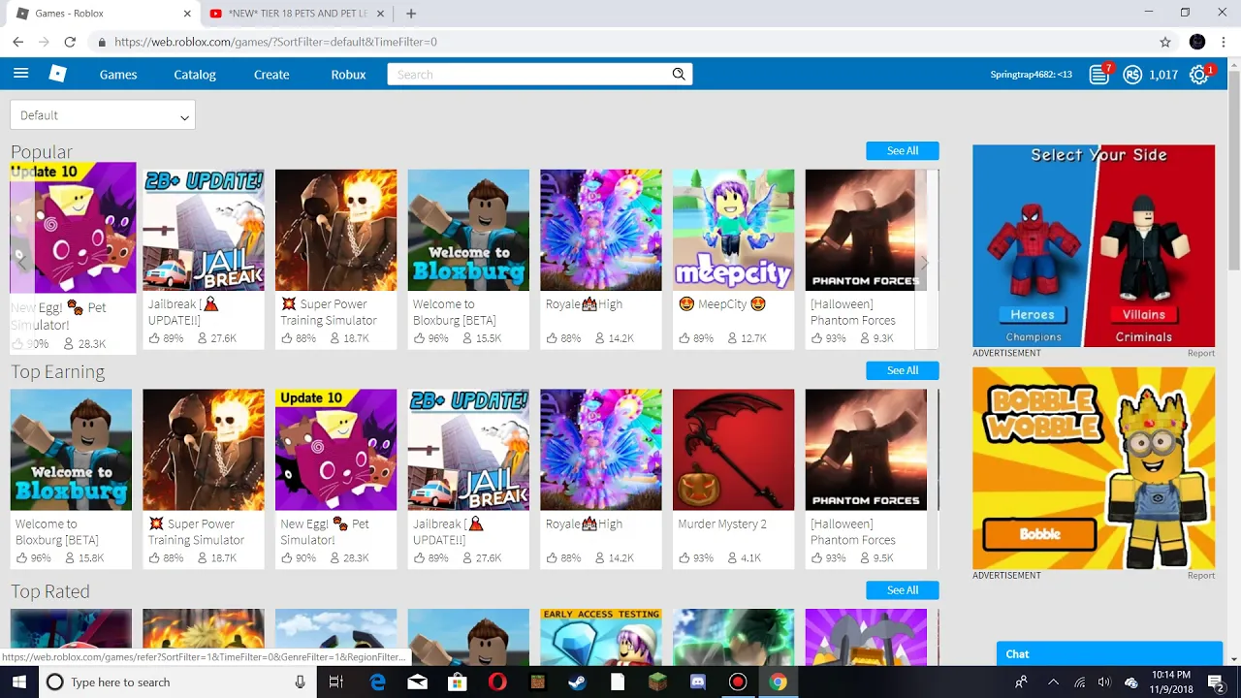
Task: Open the Robux nav item
Action: coord(348,75)
